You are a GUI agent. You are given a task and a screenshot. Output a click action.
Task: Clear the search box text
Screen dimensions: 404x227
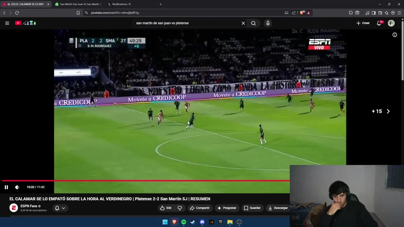pos(243,23)
